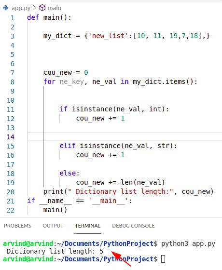The height and width of the screenshot is (270, 222).
Task: Click 'cou_new += 1' on line 12
Action: click(100, 118)
